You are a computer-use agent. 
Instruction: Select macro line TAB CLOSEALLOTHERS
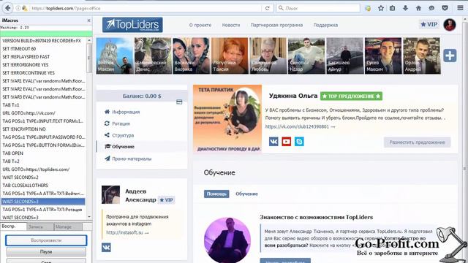(43, 185)
